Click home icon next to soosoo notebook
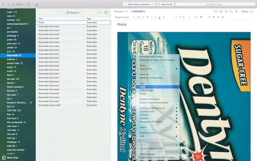The width and height of the screenshot is (257, 161). (126, 12)
